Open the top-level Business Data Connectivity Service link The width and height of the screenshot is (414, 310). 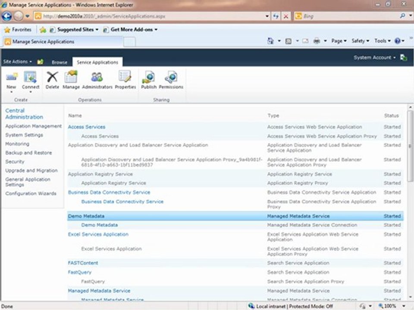tap(109, 192)
